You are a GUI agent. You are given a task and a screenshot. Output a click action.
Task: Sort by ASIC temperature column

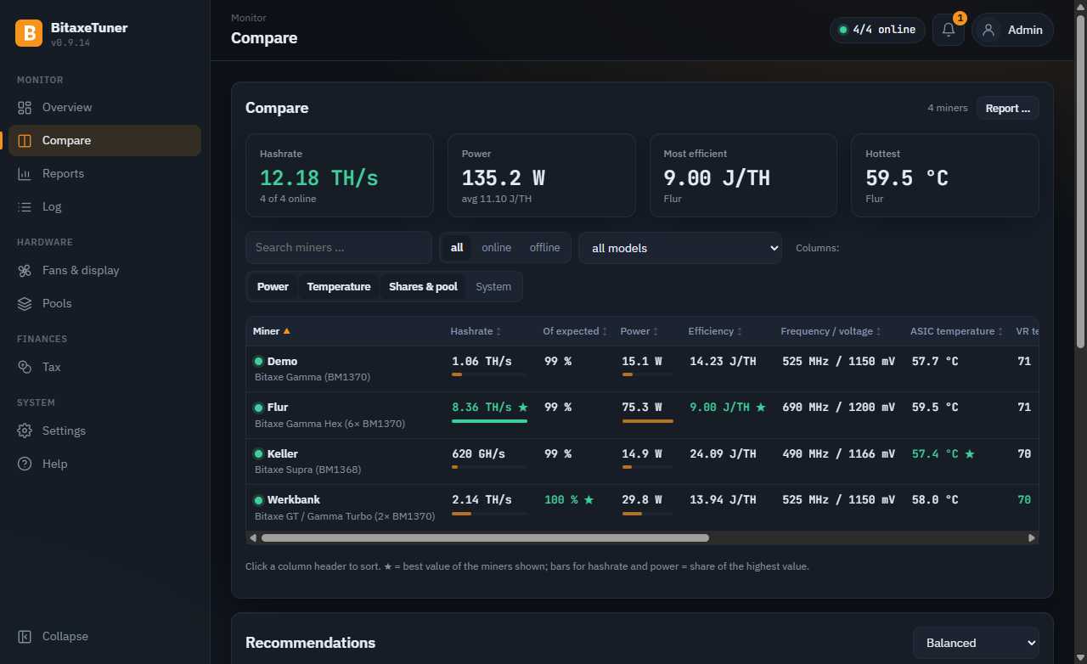957,331
